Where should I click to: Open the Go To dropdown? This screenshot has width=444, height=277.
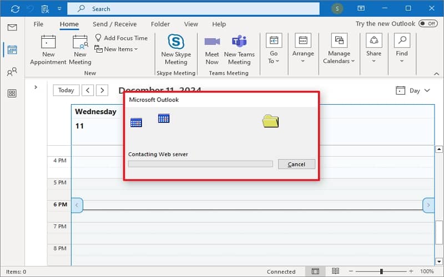coord(274,49)
